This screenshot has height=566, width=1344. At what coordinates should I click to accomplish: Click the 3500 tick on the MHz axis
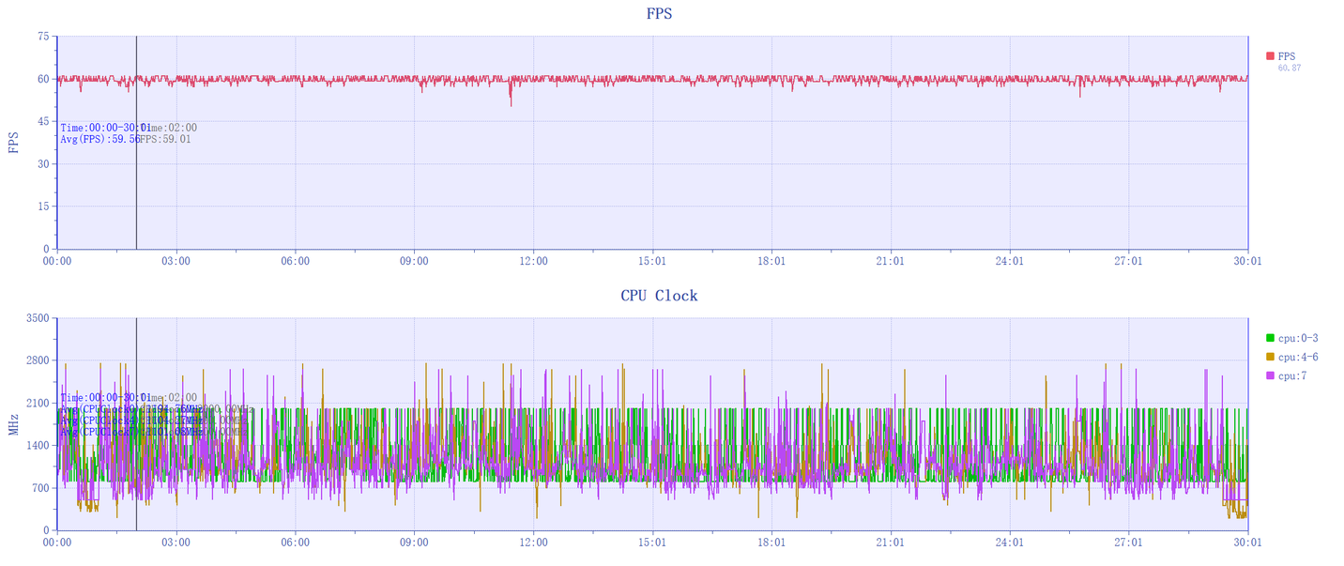click(38, 318)
